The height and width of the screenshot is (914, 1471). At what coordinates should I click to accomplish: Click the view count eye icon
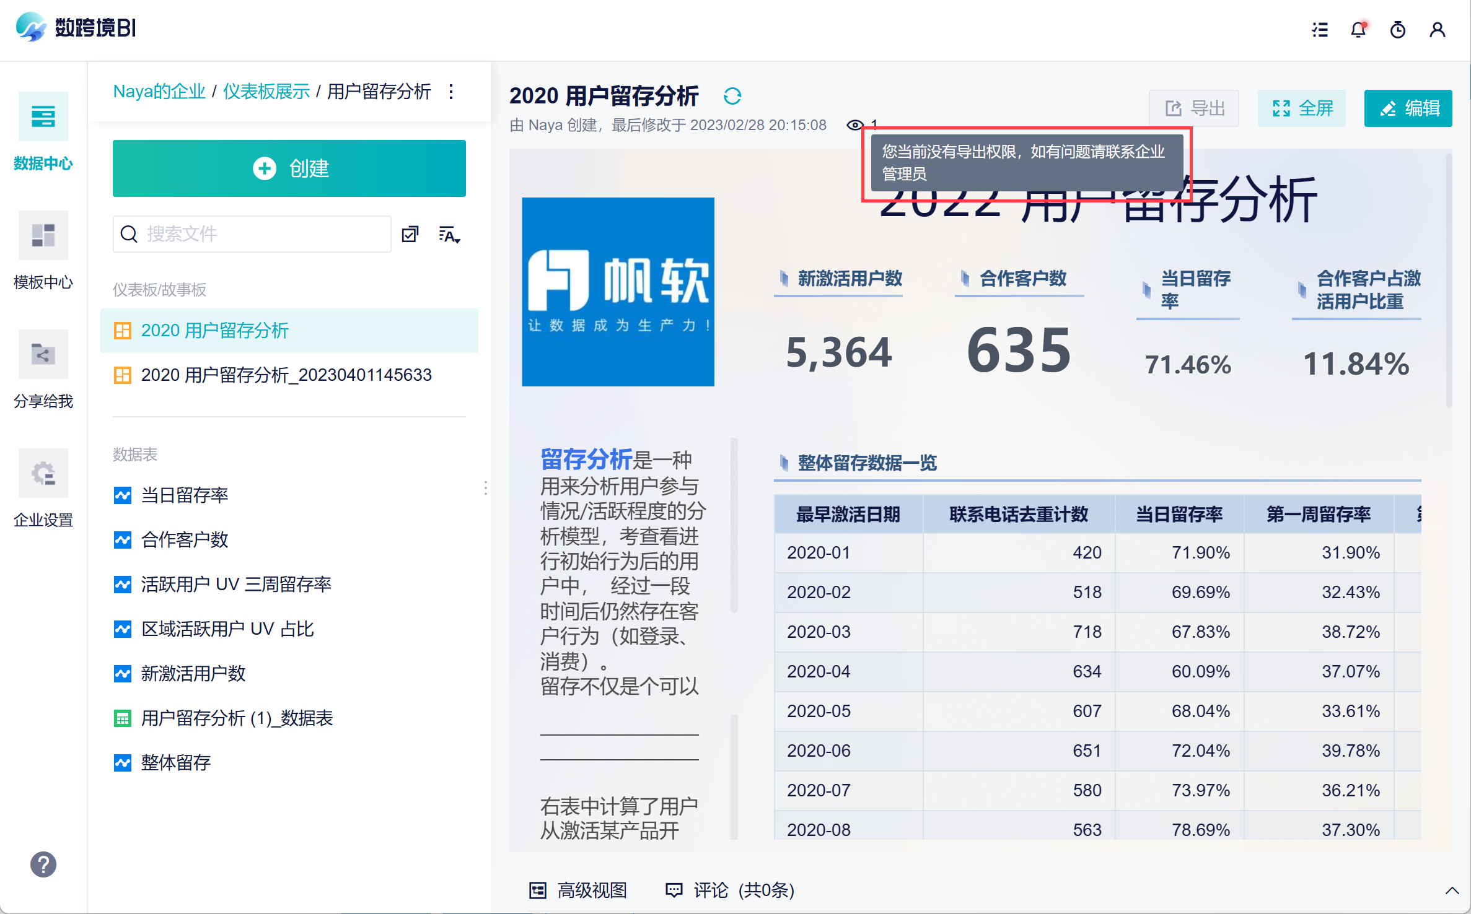854,124
